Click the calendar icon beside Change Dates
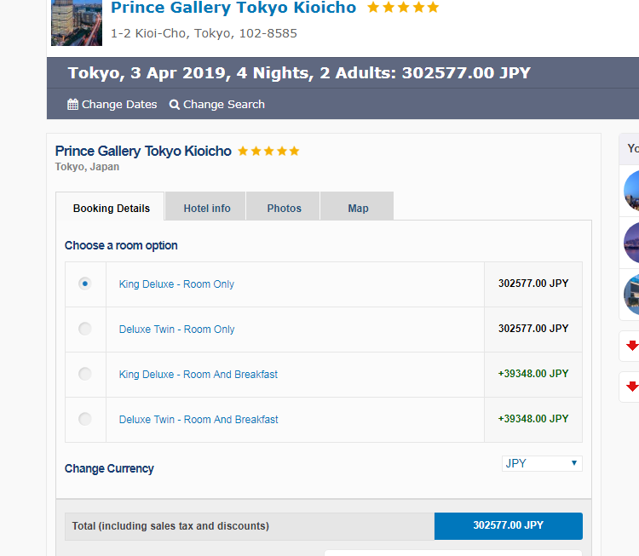The width and height of the screenshot is (639, 556). tap(73, 104)
